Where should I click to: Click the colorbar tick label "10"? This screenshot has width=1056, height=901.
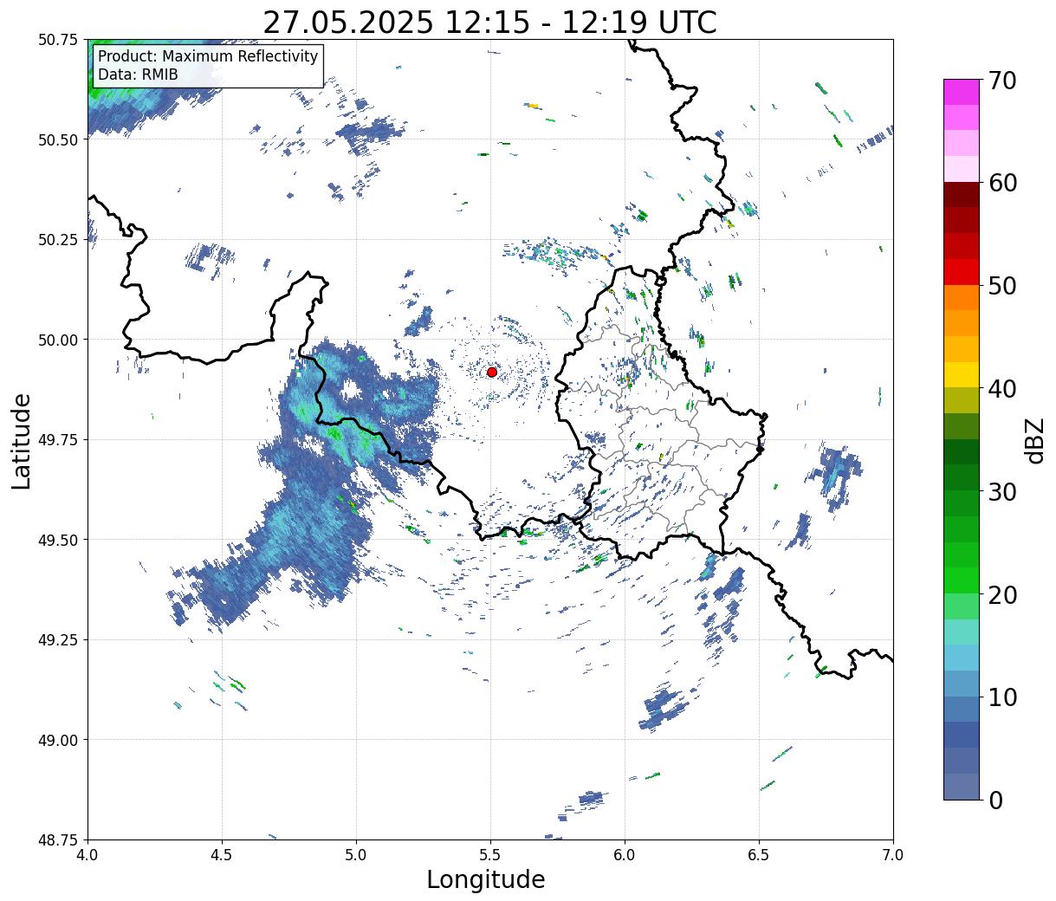point(1001,697)
